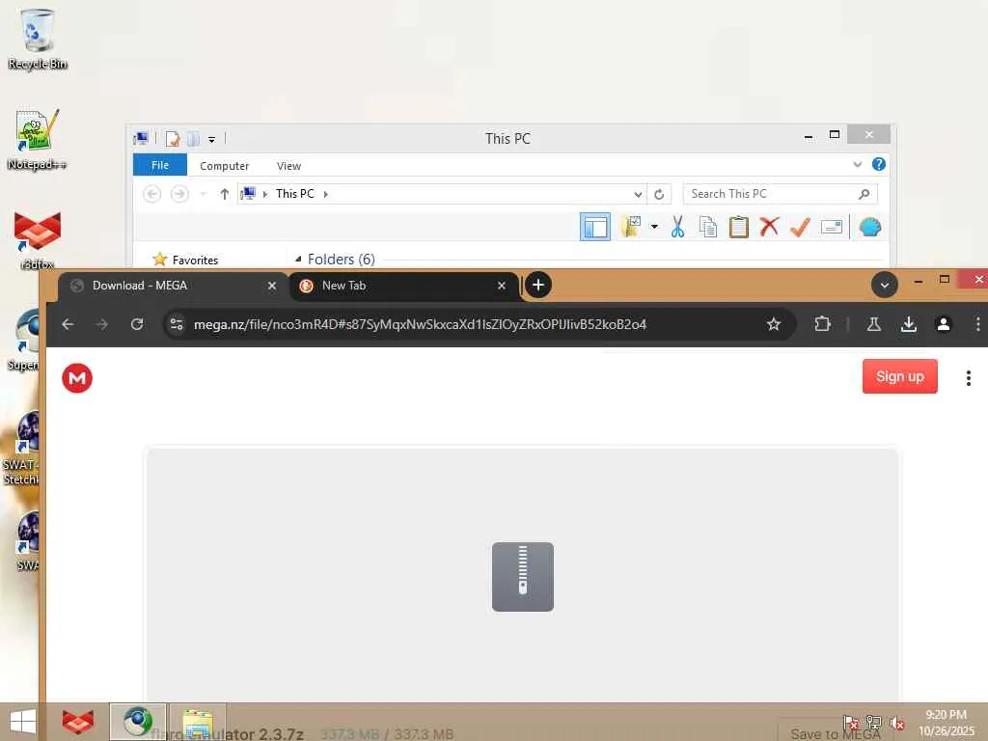
Task: Select Favorites in the Explorer sidebar
Action: (195, 260)
